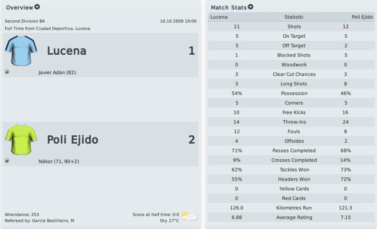Click the Statistic column header

[294, 17]
